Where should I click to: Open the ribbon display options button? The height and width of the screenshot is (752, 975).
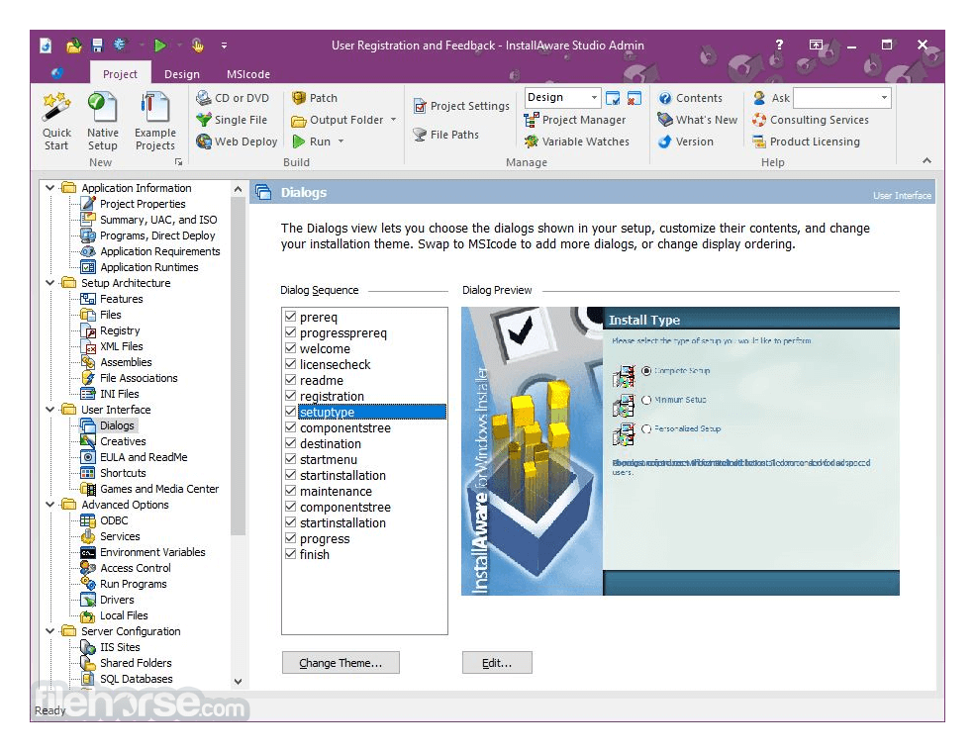coord(816,45)
